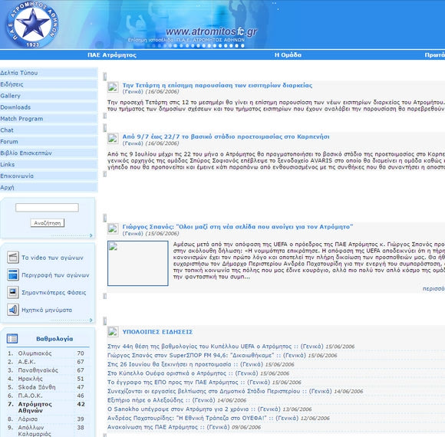Open the ΠΑΕ Ατρόμητος menu
445x437 pixels.
112,55
